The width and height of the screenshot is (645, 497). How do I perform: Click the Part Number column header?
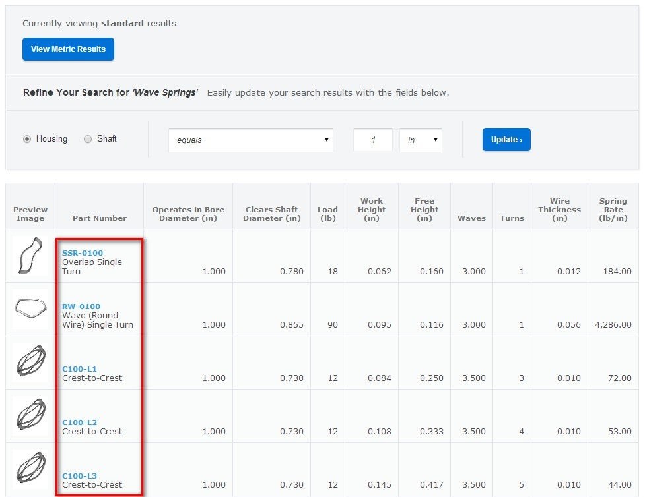pos(100,218)
